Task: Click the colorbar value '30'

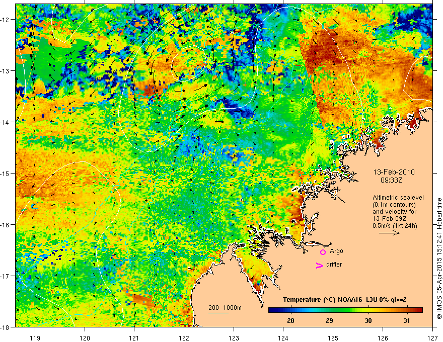Action: coord(368,320)
